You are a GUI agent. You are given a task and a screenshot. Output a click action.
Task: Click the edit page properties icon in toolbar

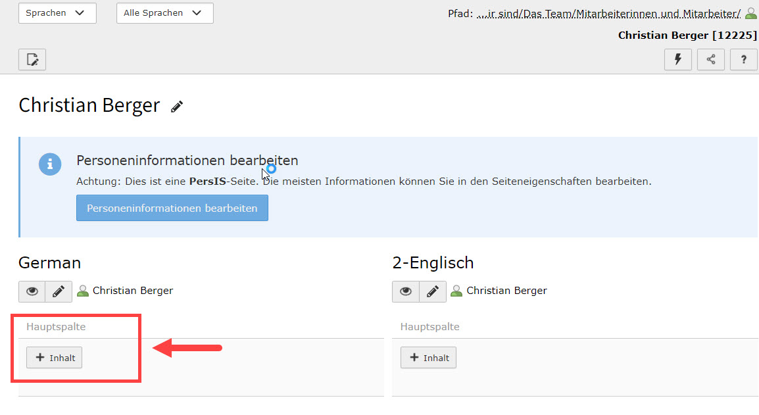pos(32,60)
